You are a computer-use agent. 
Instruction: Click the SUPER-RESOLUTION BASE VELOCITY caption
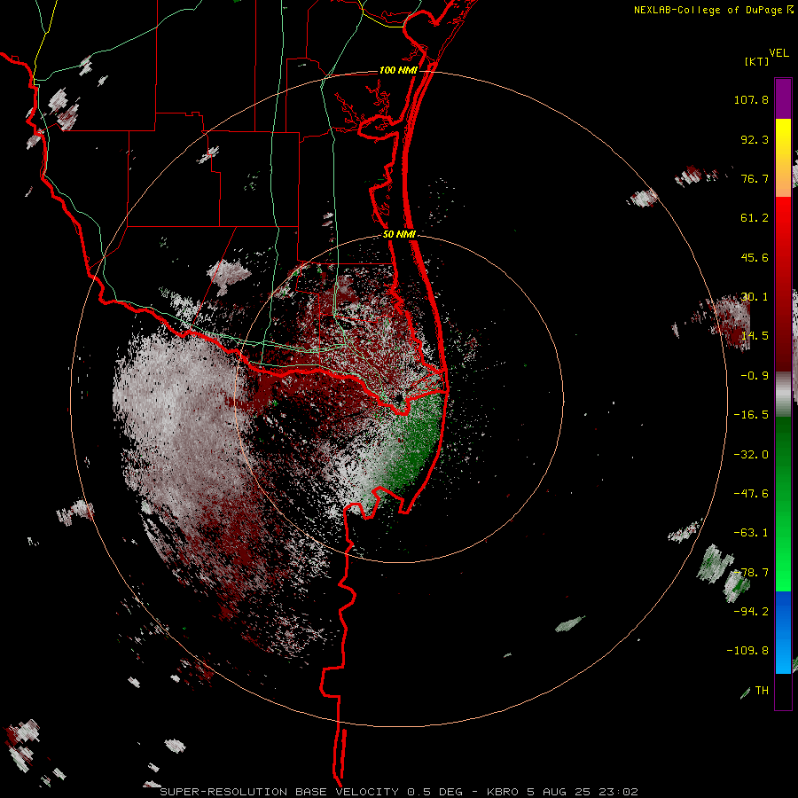279,792
